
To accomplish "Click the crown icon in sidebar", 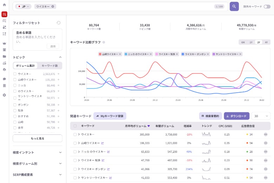I will 4,43.
